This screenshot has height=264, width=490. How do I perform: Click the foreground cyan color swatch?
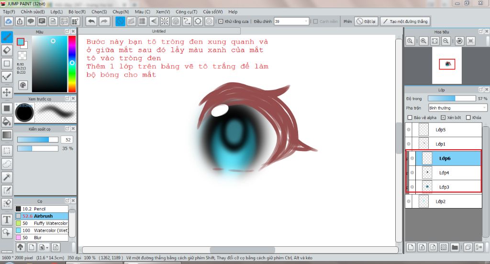[21, 42]
